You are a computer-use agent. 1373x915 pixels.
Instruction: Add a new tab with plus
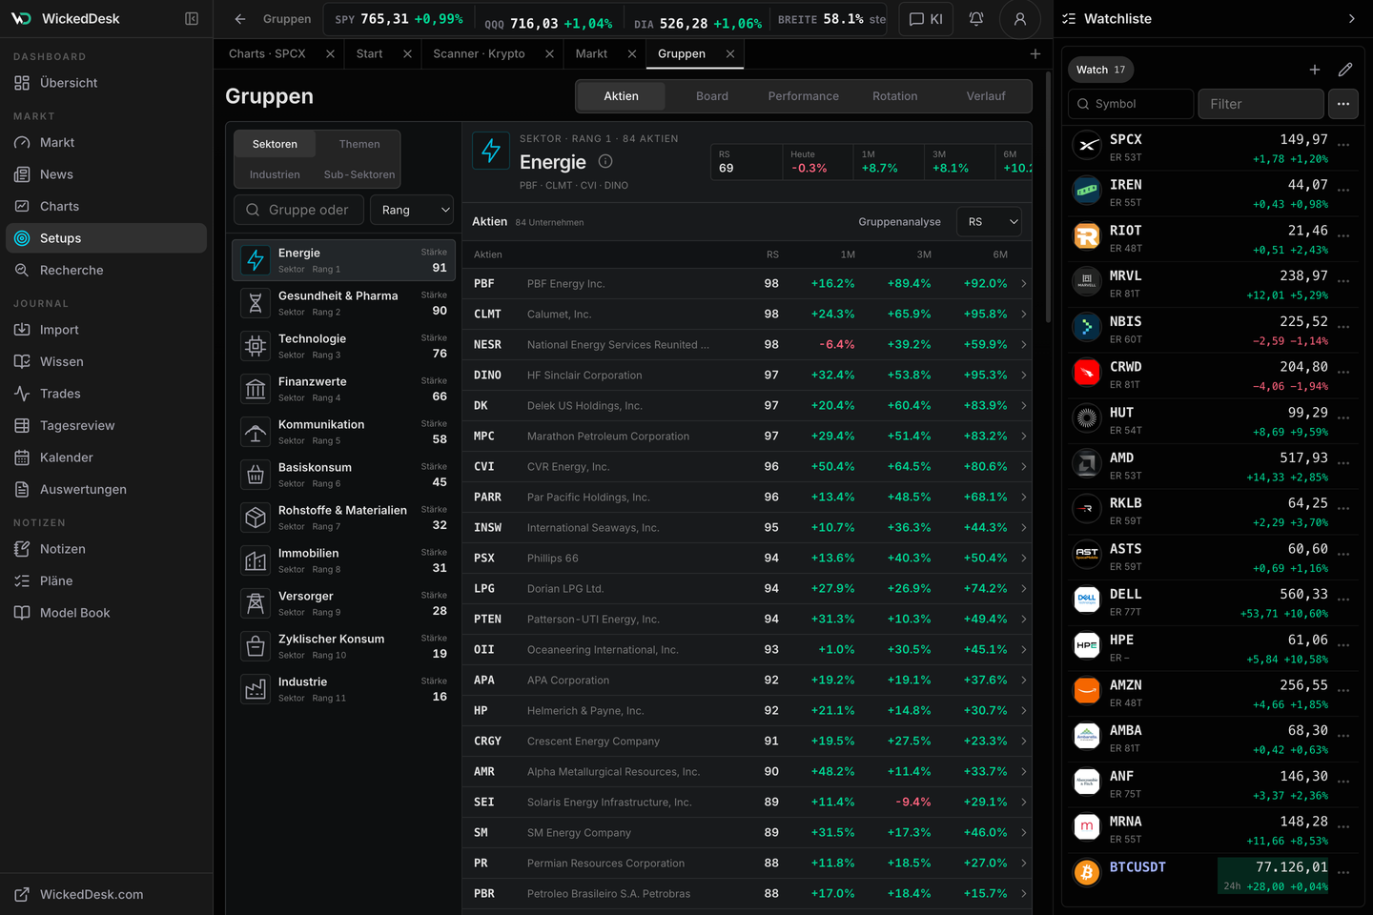[x=1035, y=54]
